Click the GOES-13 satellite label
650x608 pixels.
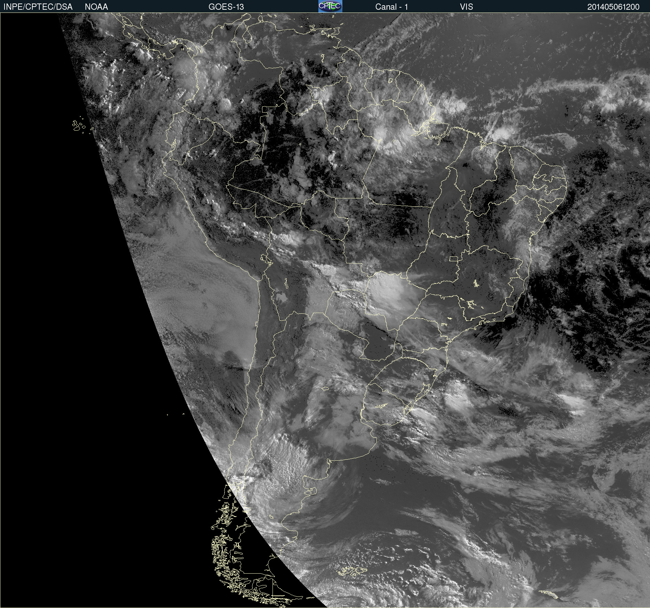tap(226, 7)
